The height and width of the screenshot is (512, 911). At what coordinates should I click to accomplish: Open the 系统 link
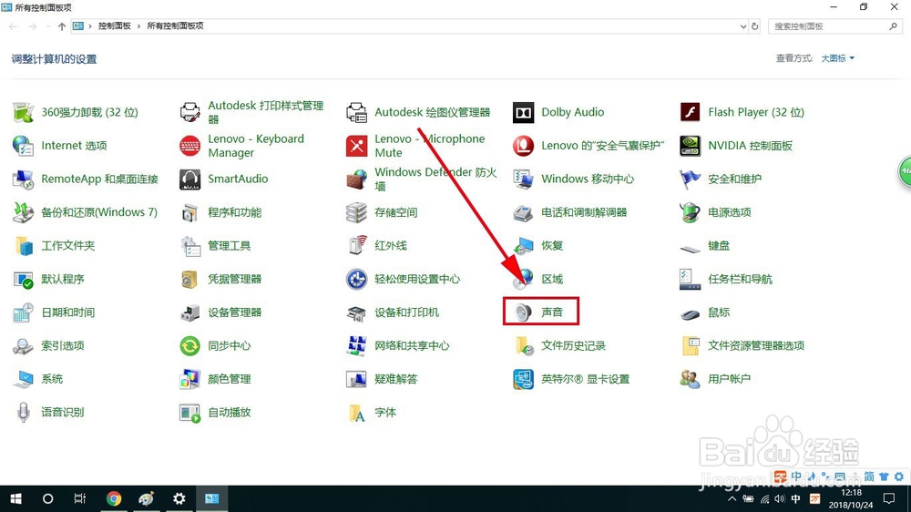pyautogui.click(x=52, y=379)
